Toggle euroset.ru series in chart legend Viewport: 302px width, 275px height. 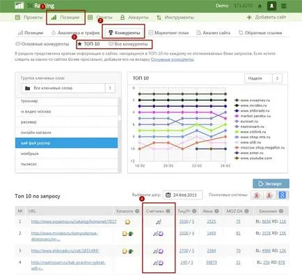point(246,121)
